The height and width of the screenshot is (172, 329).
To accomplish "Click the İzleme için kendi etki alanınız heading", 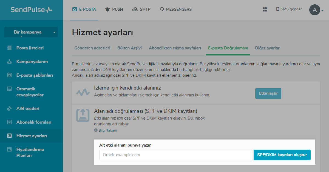I will (x=127, y=88).
